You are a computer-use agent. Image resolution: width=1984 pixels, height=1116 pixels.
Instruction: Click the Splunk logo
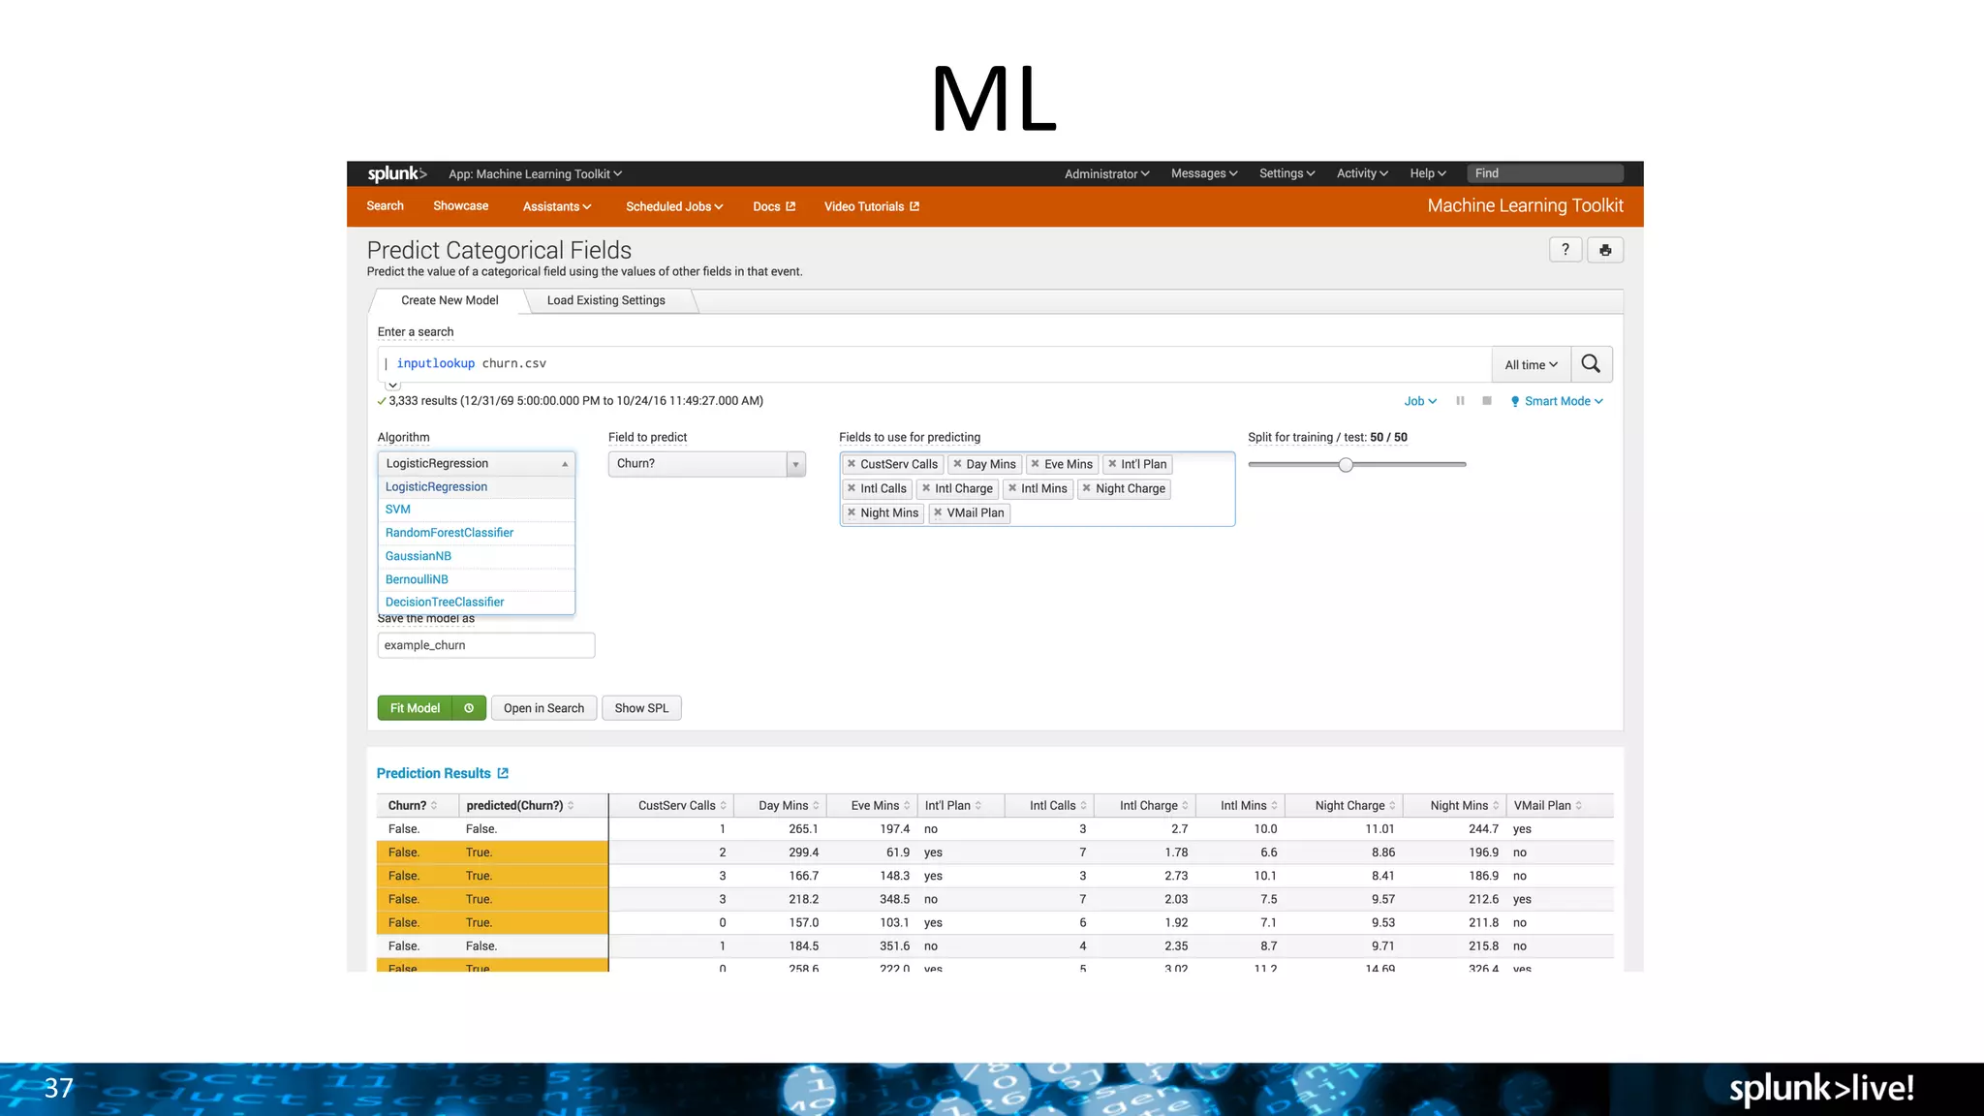click(x=396, y=173)
